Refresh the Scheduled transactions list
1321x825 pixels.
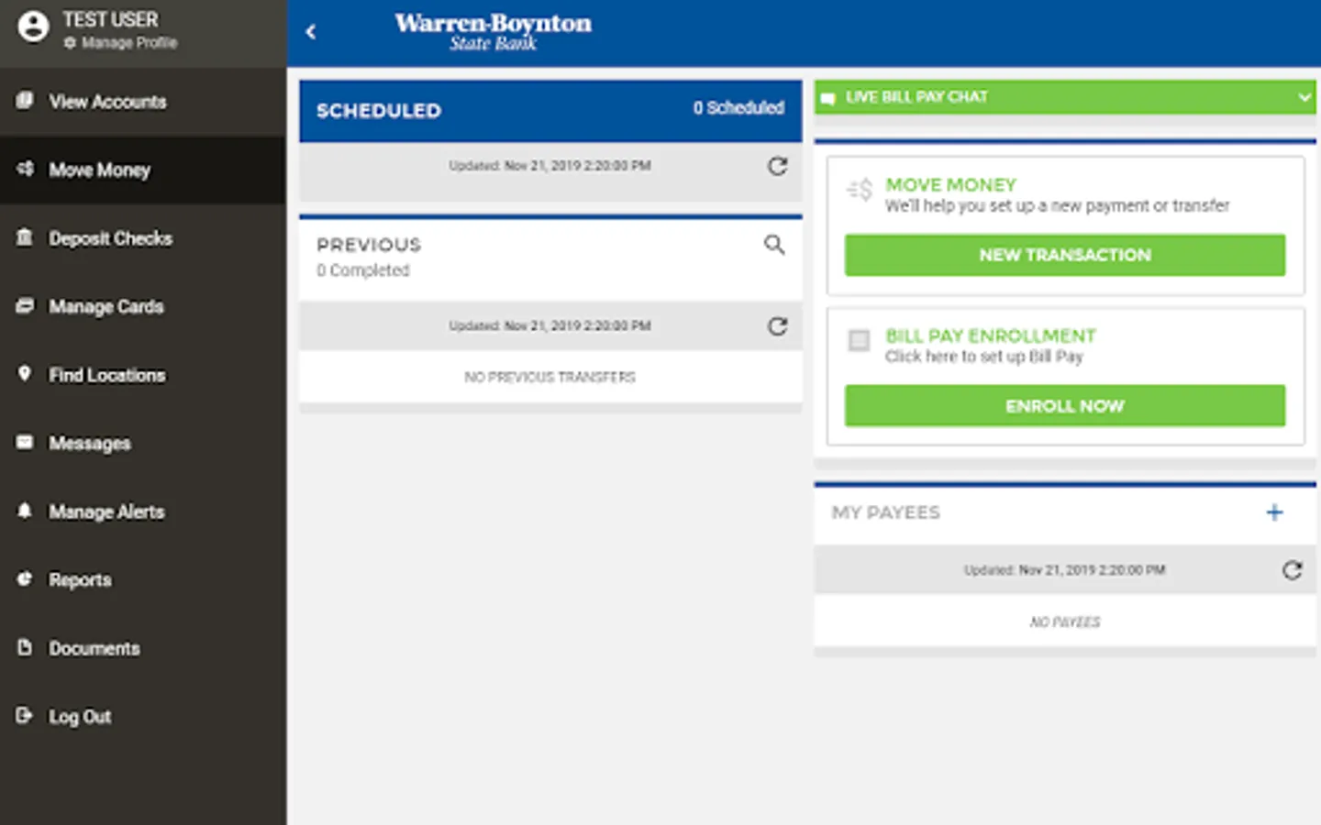pyautogui.click(x=777, y=166)
